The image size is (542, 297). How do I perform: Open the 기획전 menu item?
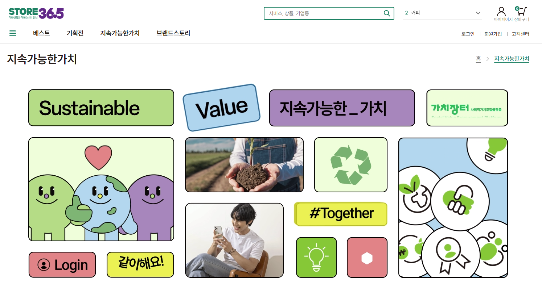click(x=75, y=33)
